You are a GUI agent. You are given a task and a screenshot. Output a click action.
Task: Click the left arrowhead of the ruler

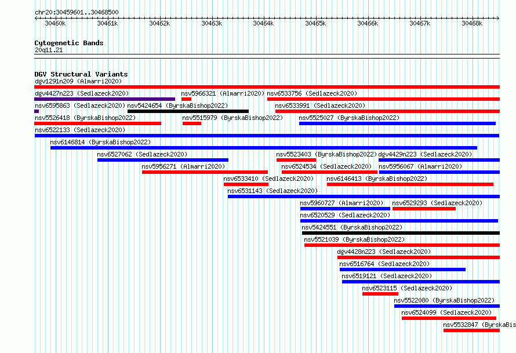(36, 18)
